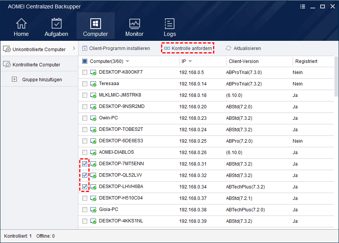The image size is (339, 243).
Task: Click the computer icon of MLKLMIC-JMSTRK8
Action: (93, 95)
